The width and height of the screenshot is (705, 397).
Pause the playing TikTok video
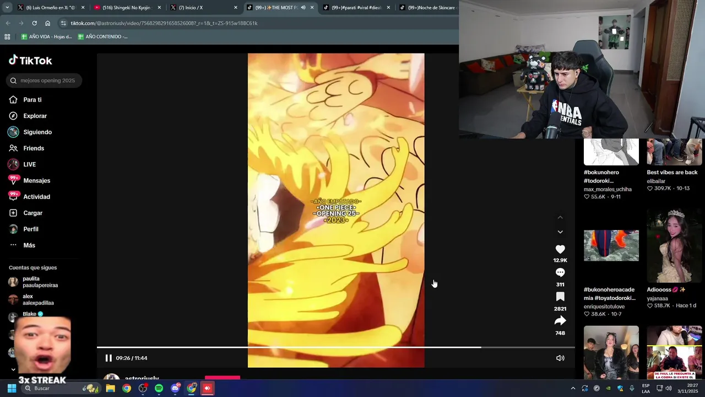[109, 358]
